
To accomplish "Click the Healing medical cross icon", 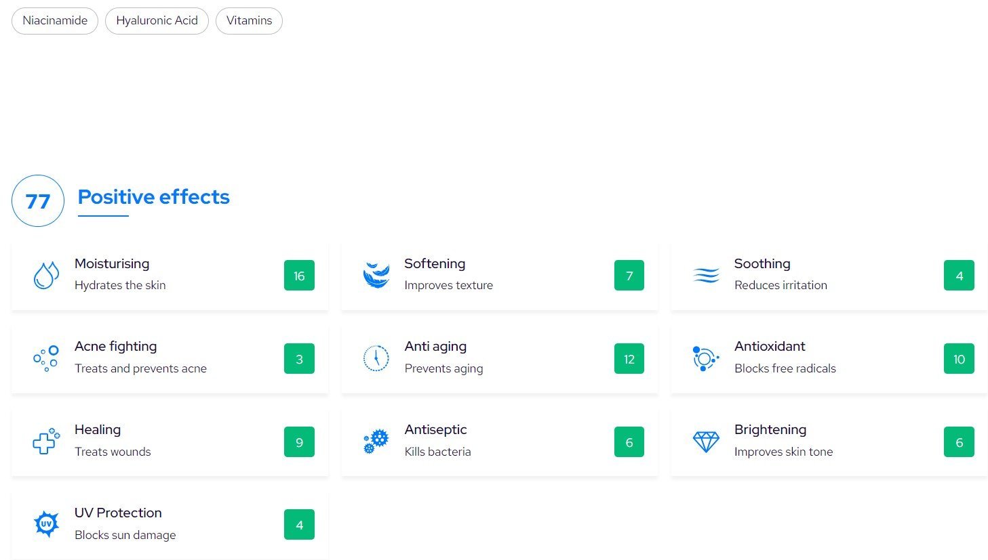I will click(x=46, y=442).
